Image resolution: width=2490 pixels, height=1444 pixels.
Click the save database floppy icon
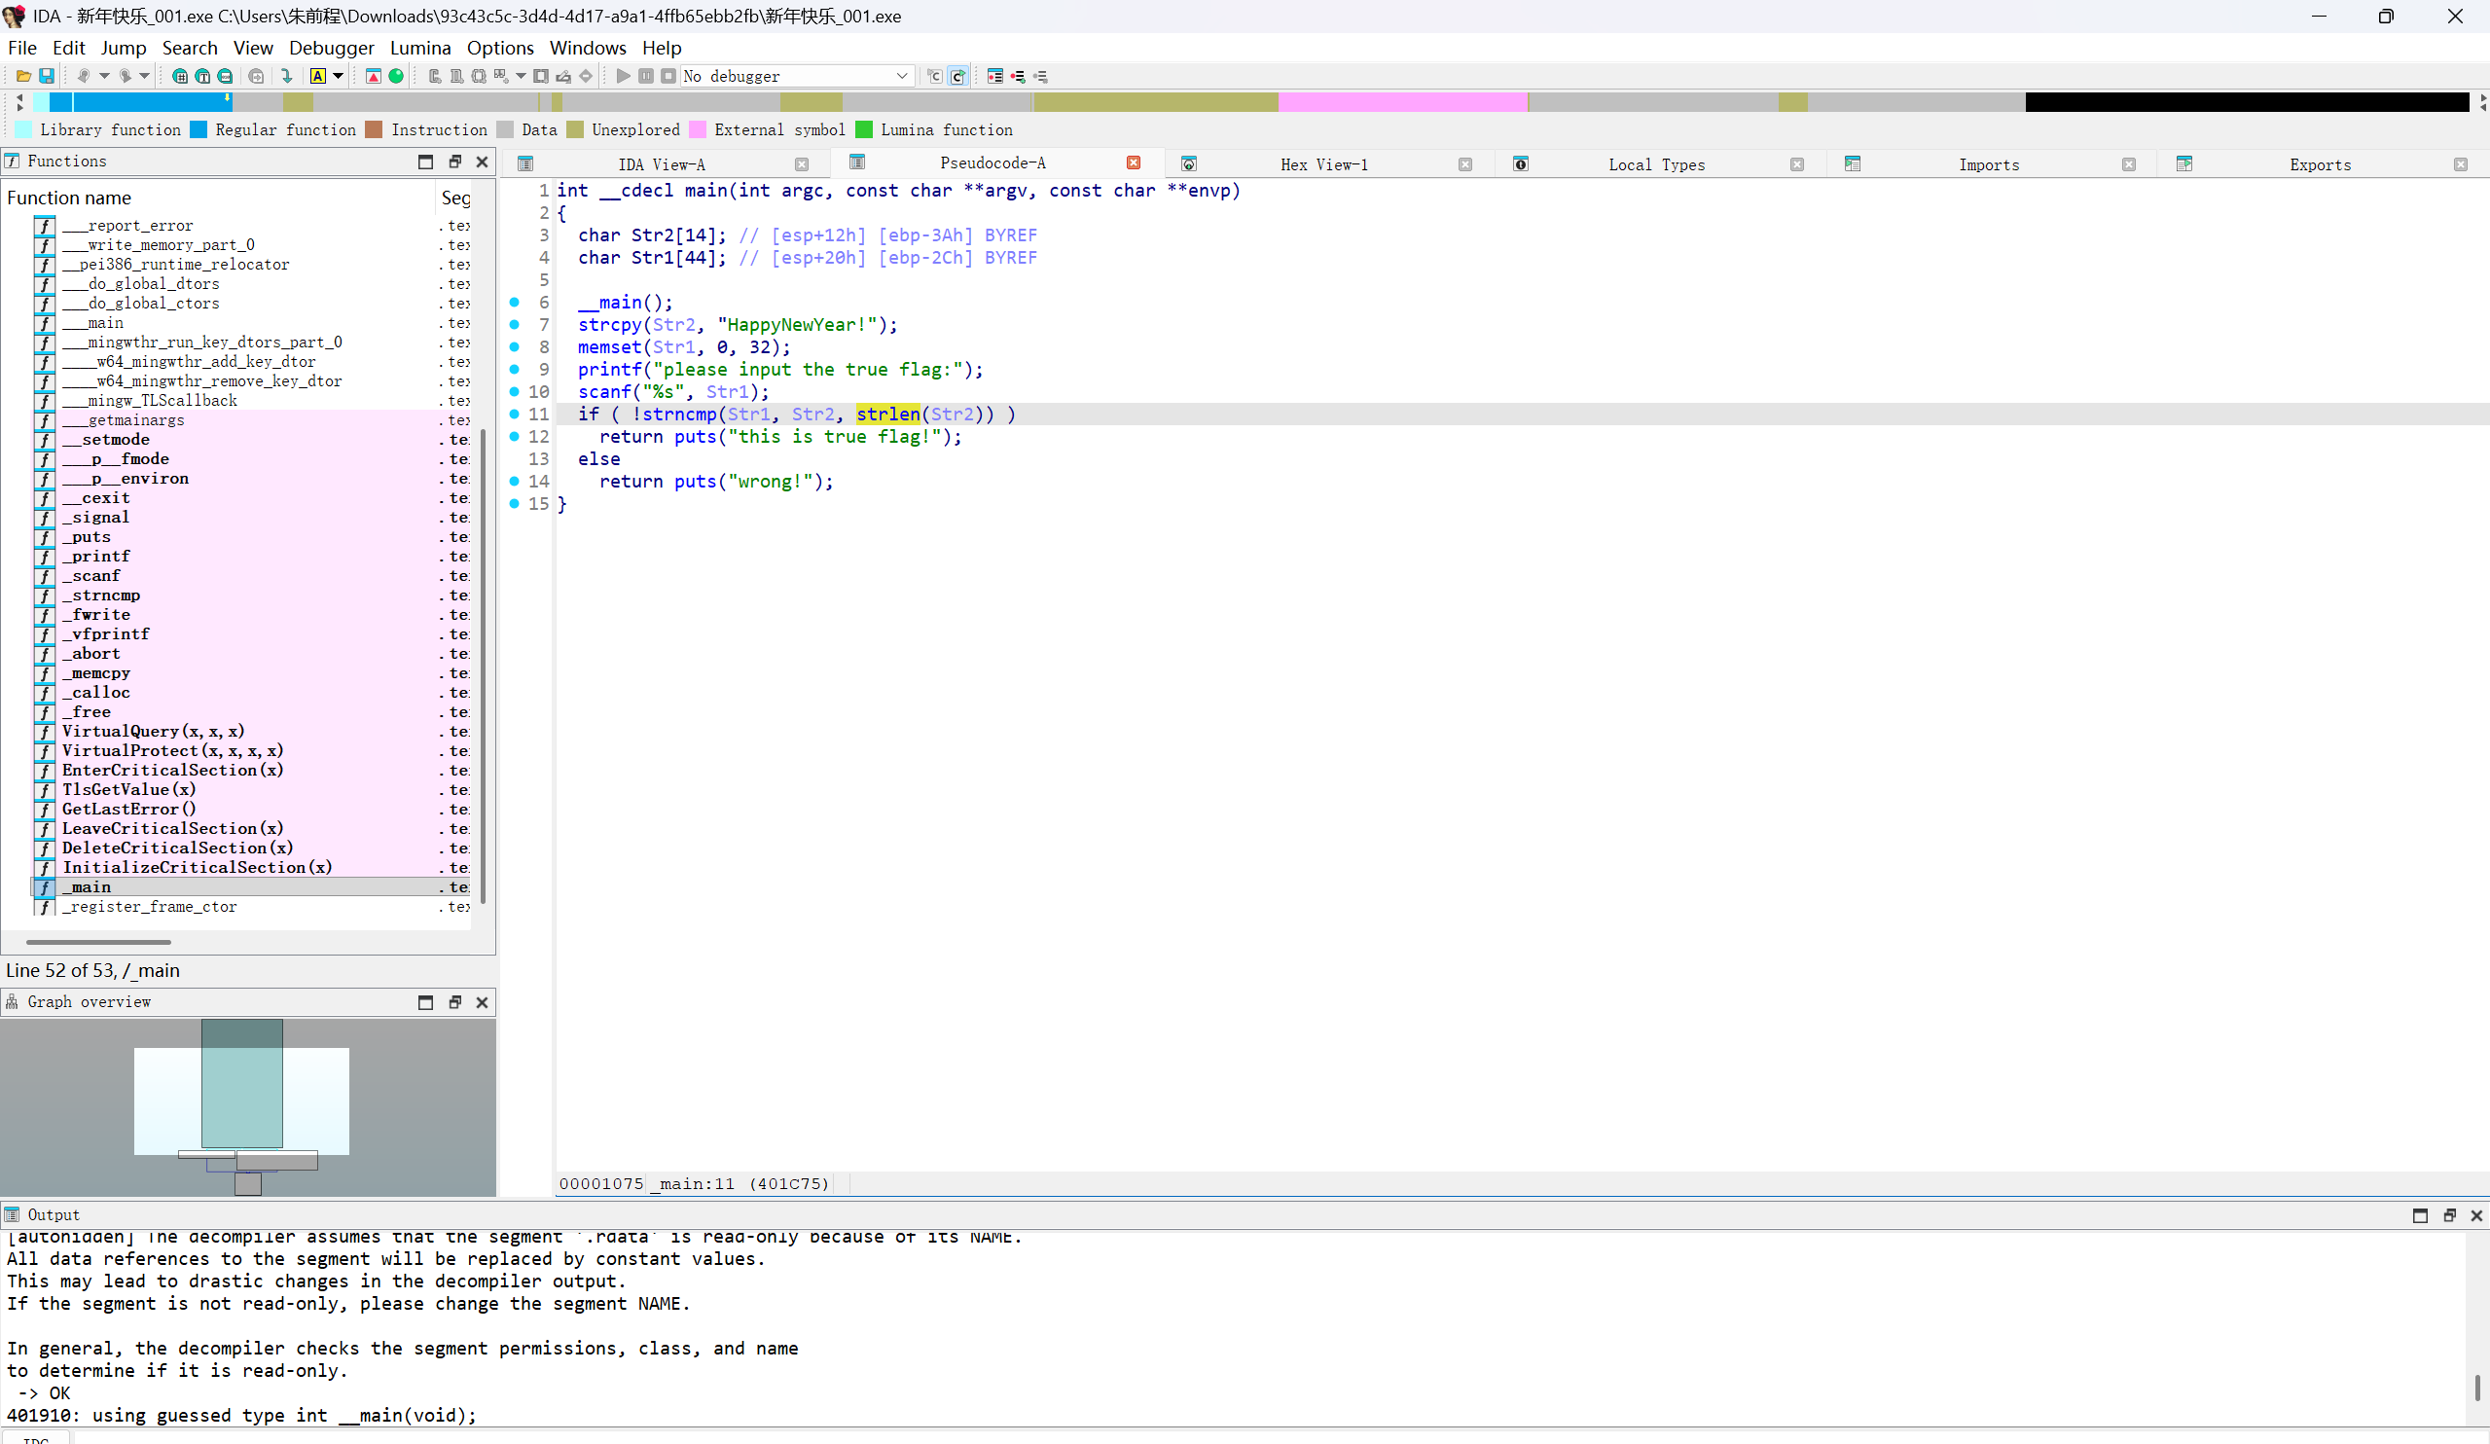point(46,76)
